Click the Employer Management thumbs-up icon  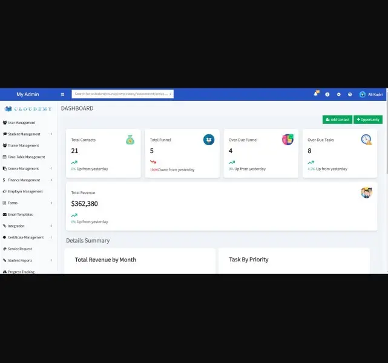4,191
